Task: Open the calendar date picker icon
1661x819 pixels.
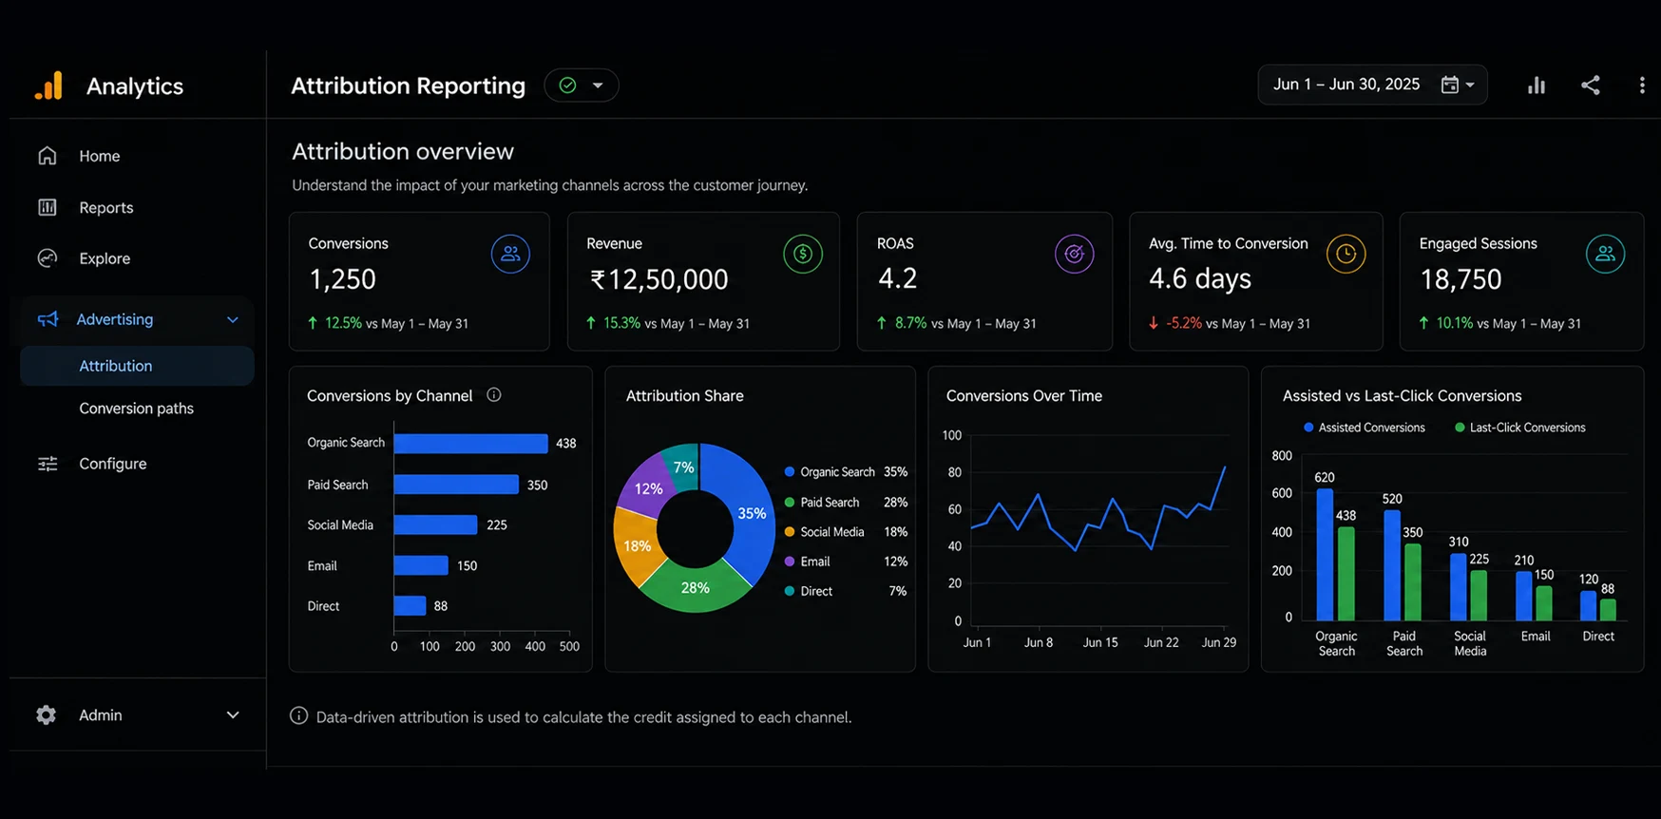Action: click(x=1449, y=85)
